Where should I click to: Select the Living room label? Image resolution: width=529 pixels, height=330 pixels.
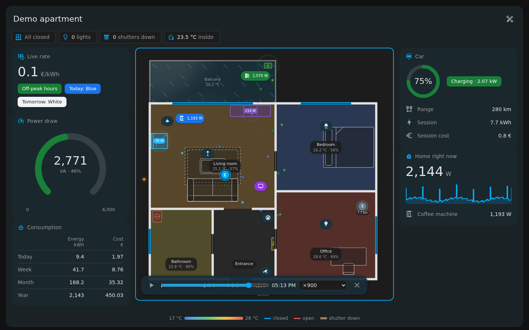pyautogui.click(x=225, y=166)
